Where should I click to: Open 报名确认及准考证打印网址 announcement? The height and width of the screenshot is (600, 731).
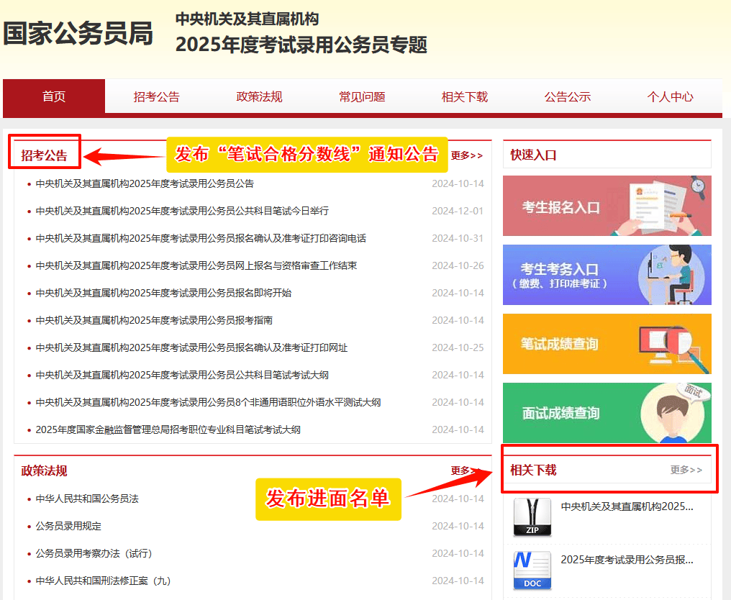[191, 347]
